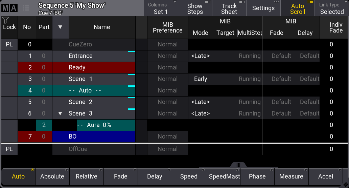Switch to the Absolute layer tab

pyautogui.click(x=52, y=176)
